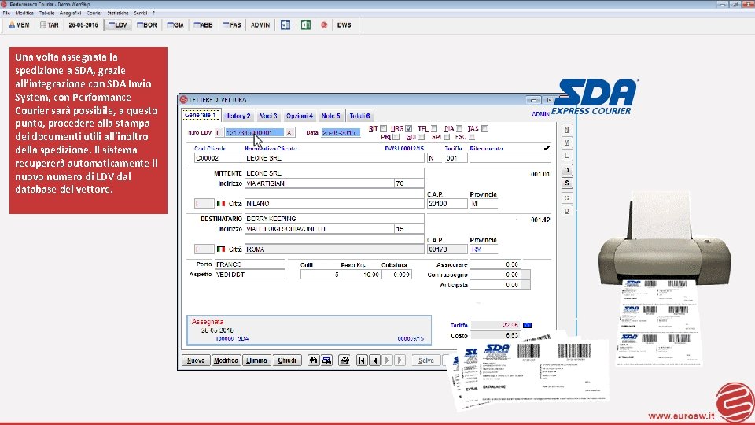Viewport: 755px width, 425px height.
Task: Open the Modifica menu
Action: 24,13
